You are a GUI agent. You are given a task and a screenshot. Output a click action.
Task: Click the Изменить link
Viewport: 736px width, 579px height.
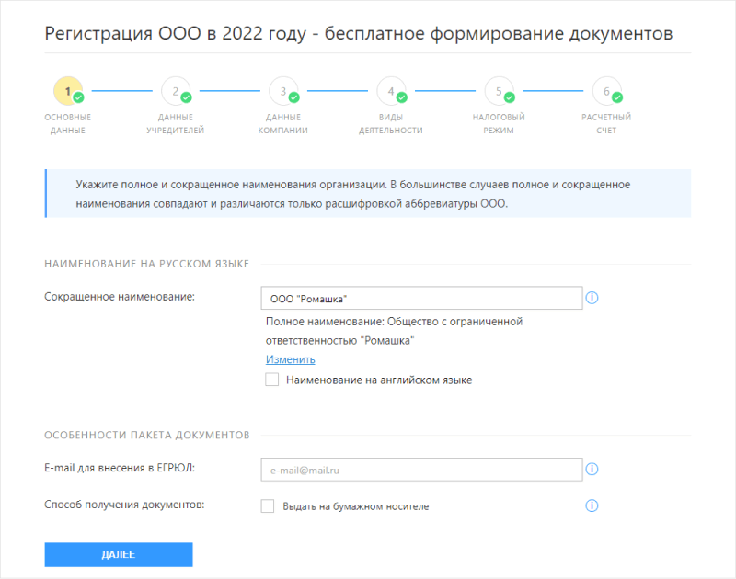291,359
